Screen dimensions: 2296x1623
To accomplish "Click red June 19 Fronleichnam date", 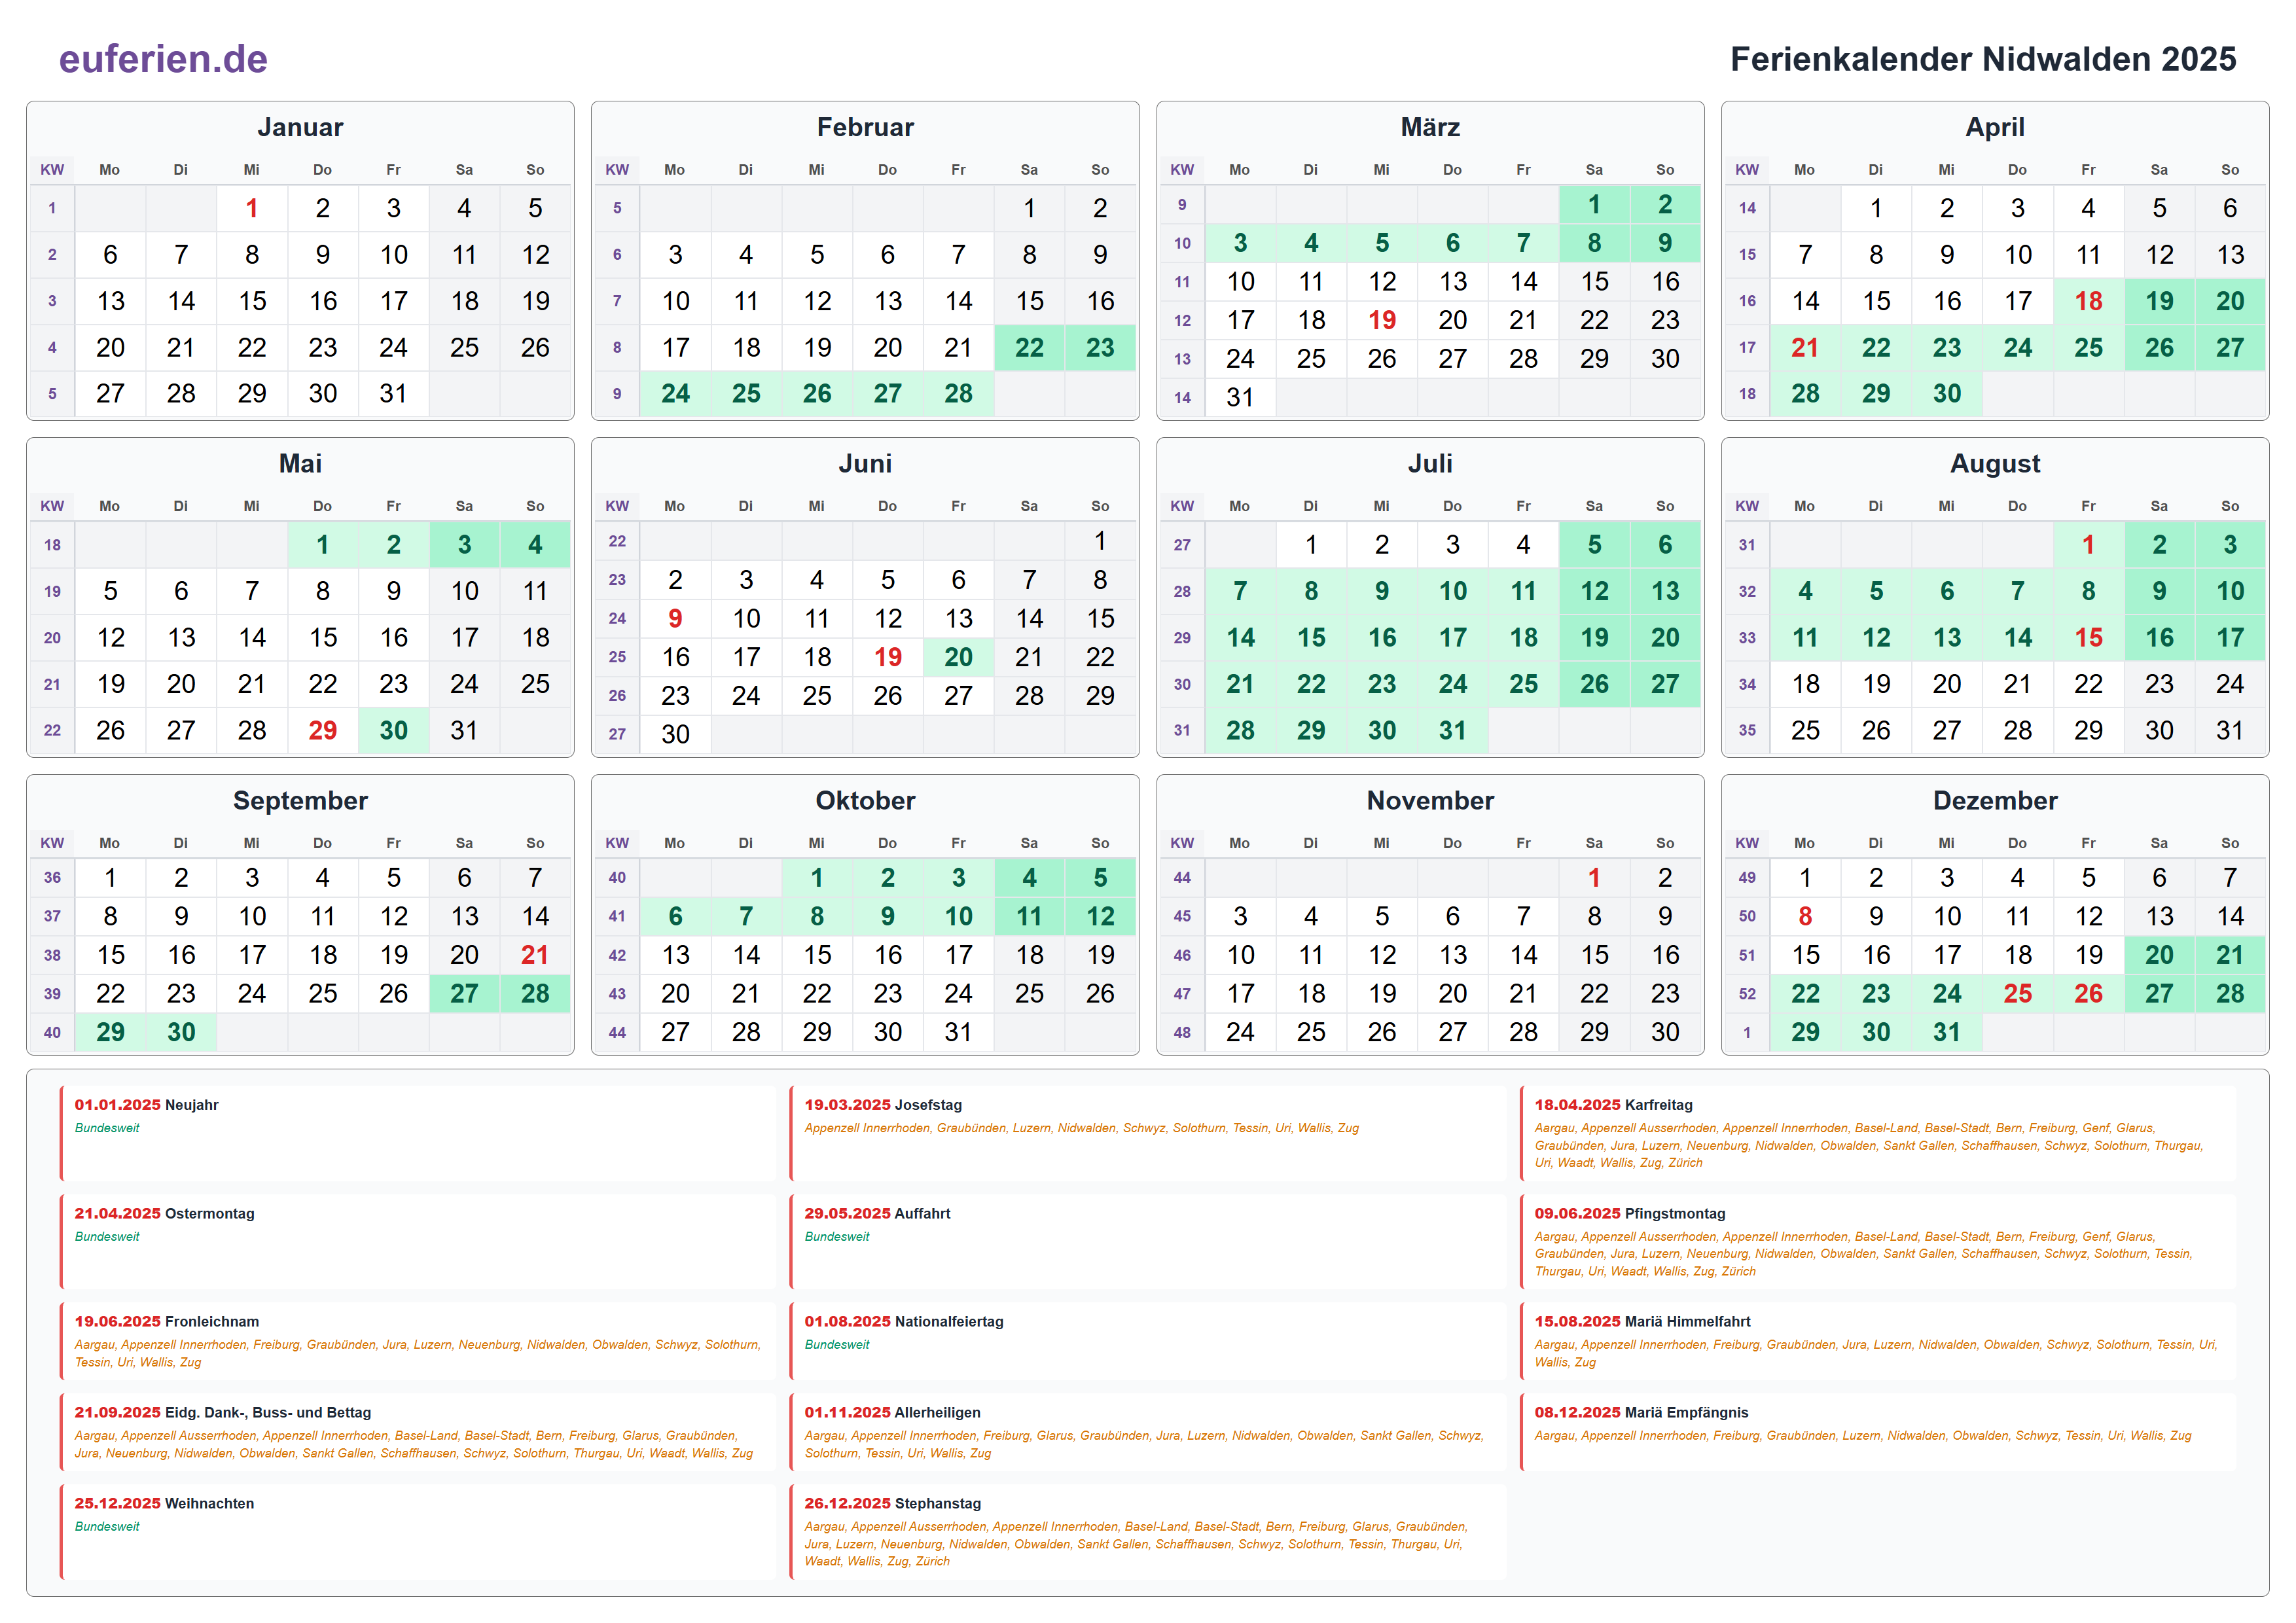I will [x=887, y=657].
